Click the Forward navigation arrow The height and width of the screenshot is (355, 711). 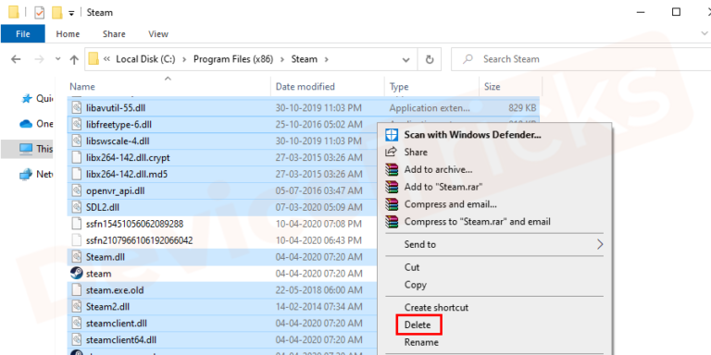[40, 59]
